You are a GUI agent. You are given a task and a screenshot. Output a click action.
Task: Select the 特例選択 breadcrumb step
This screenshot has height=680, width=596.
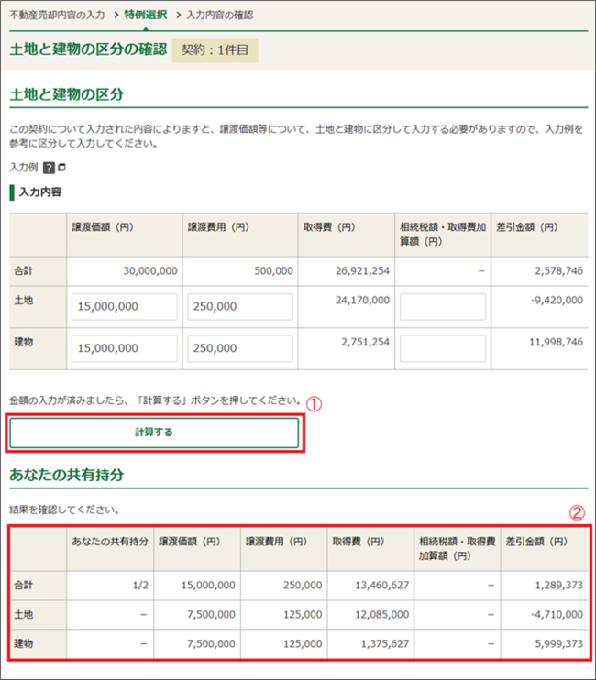tap(145, 16)
